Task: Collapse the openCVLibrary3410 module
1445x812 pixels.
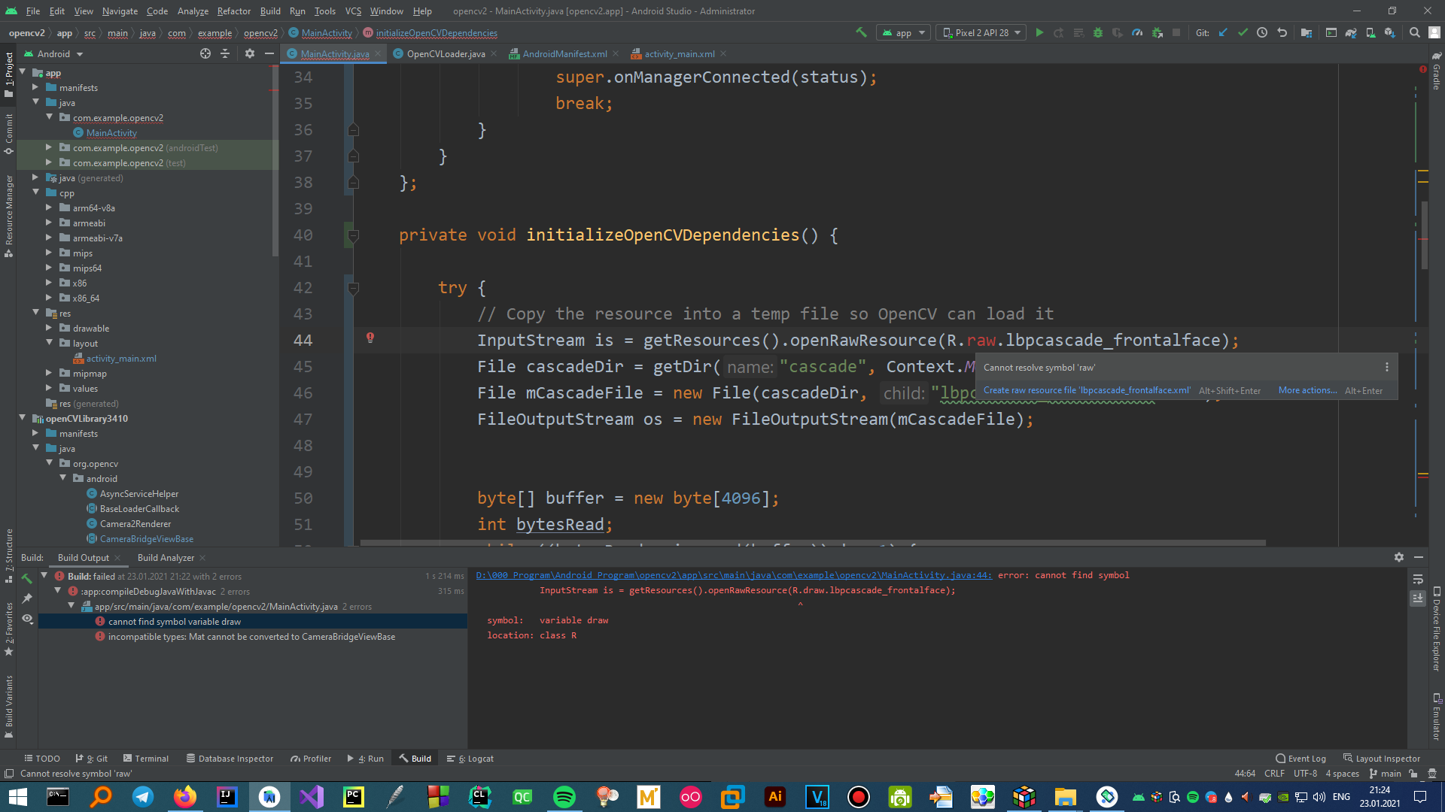Action: (x=22, y=418)
